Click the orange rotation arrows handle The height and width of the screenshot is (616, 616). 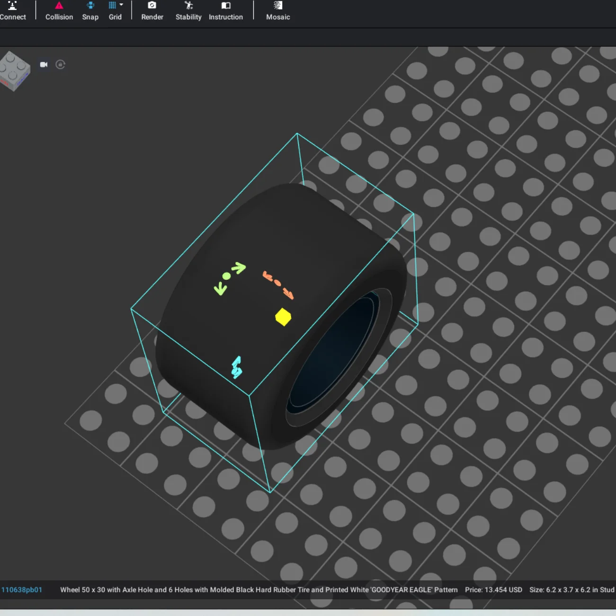point(278,285)
